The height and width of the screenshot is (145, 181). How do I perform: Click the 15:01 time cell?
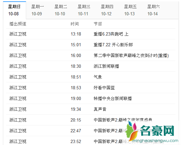76,45
